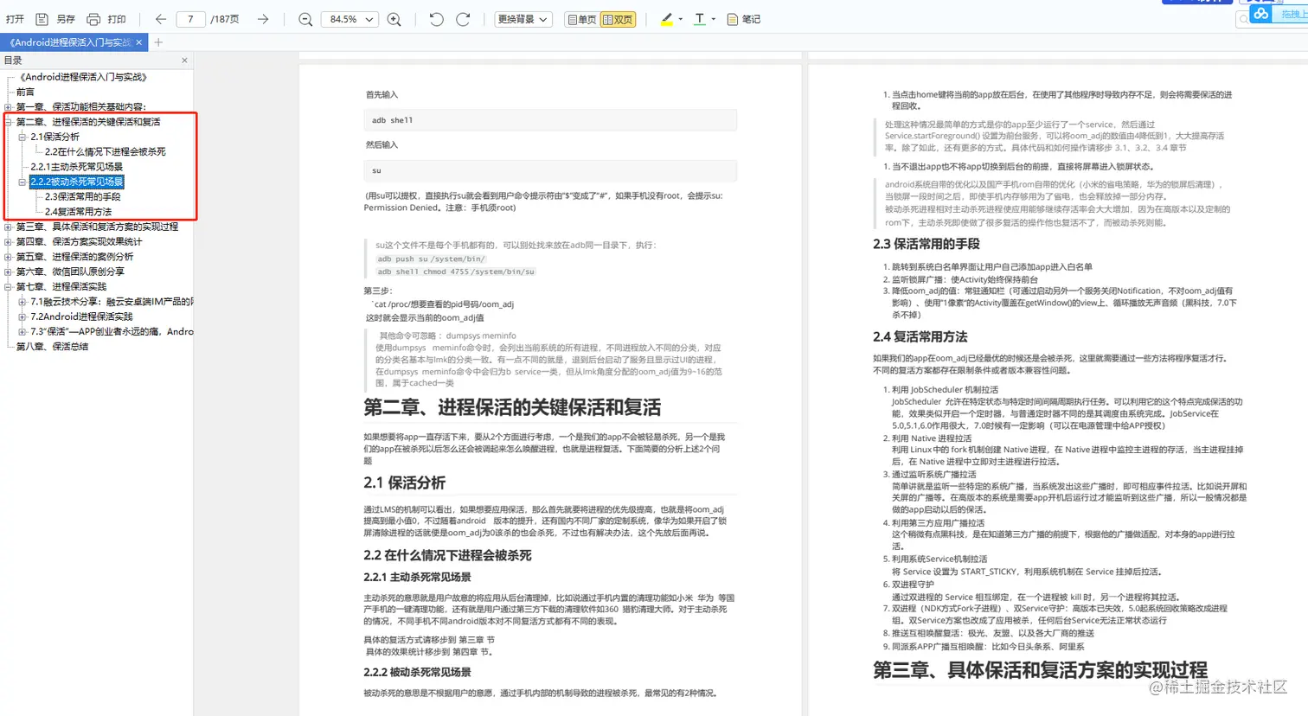This screenshot has width=1308, height=716.
Task: Select 第五章、进程保活的案例分析 outline entry
Action: point(75,257)
